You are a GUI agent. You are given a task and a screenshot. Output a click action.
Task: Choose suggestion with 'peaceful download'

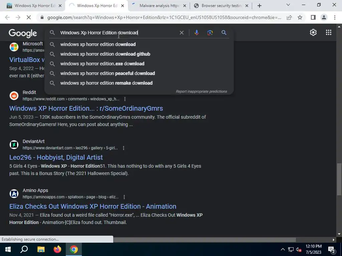click(x=139, y=73)
